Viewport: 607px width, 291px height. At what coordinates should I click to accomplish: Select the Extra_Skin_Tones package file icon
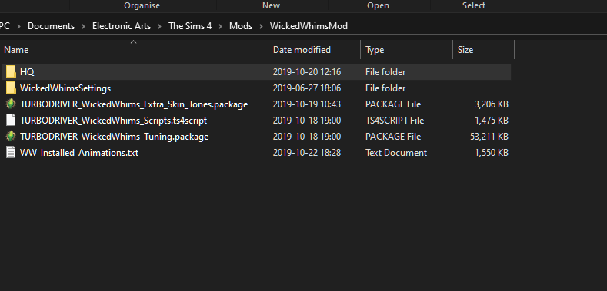coord(11,104)
